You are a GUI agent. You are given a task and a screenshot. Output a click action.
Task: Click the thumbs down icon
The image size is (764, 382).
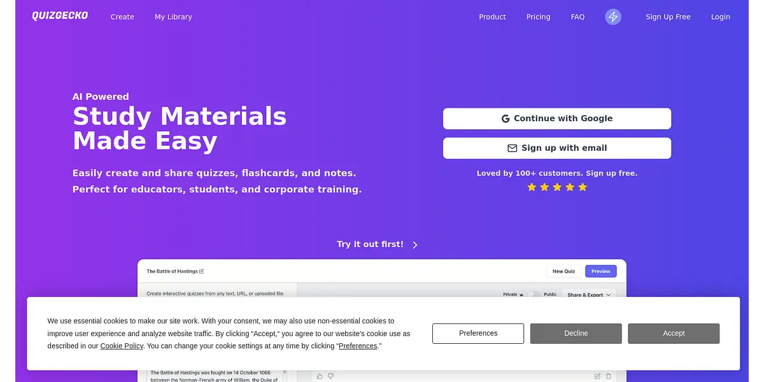point(331,376)
